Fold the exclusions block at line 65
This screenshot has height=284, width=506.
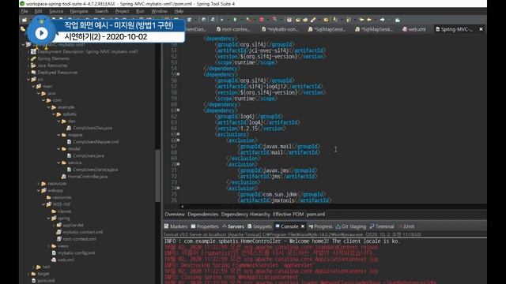179,134
